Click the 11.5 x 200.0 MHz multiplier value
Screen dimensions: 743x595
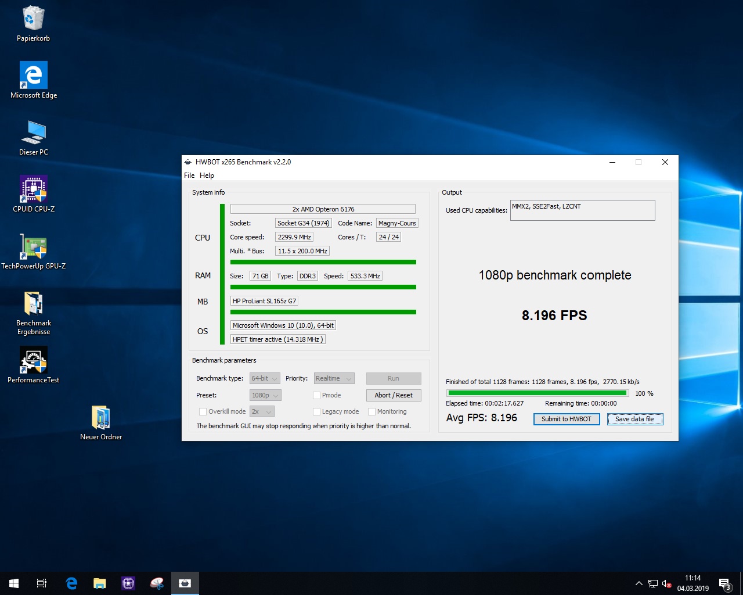(302, 251)
